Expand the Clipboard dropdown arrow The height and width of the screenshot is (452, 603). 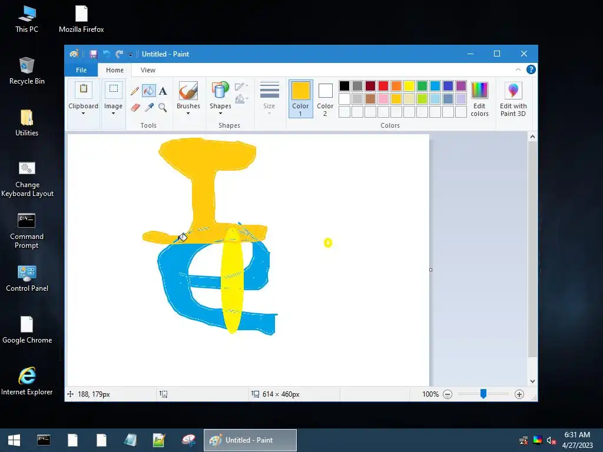[84, 114]
